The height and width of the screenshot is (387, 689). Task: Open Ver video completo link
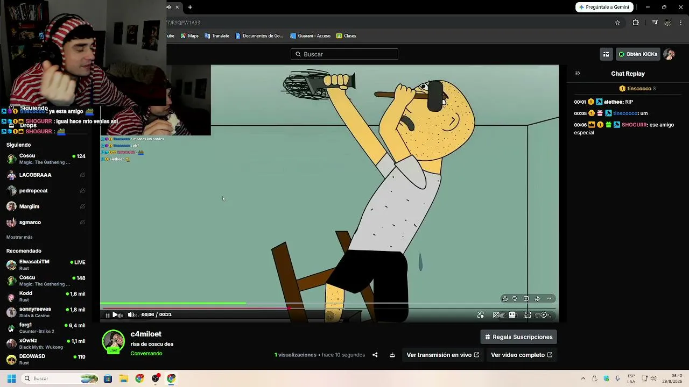point(521,355)
